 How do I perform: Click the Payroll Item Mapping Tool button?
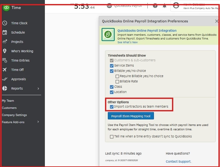131,116
